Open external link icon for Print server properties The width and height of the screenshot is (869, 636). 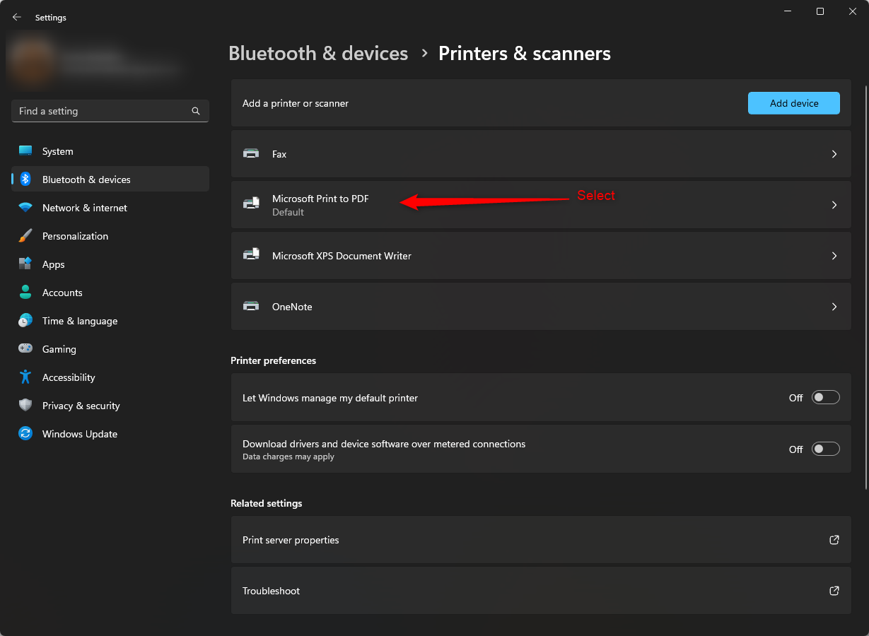tap(834, 540)
